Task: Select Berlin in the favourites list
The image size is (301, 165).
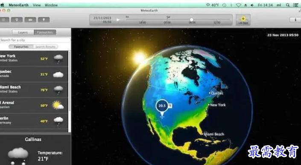Action: [34, 121]
